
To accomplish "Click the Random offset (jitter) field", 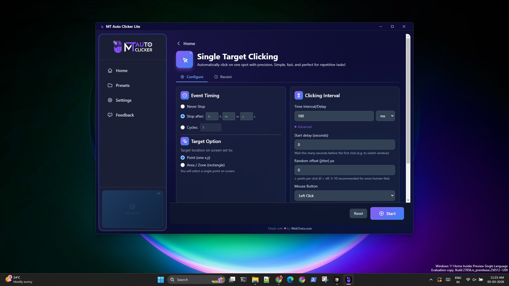I will (x=345, y=170).
